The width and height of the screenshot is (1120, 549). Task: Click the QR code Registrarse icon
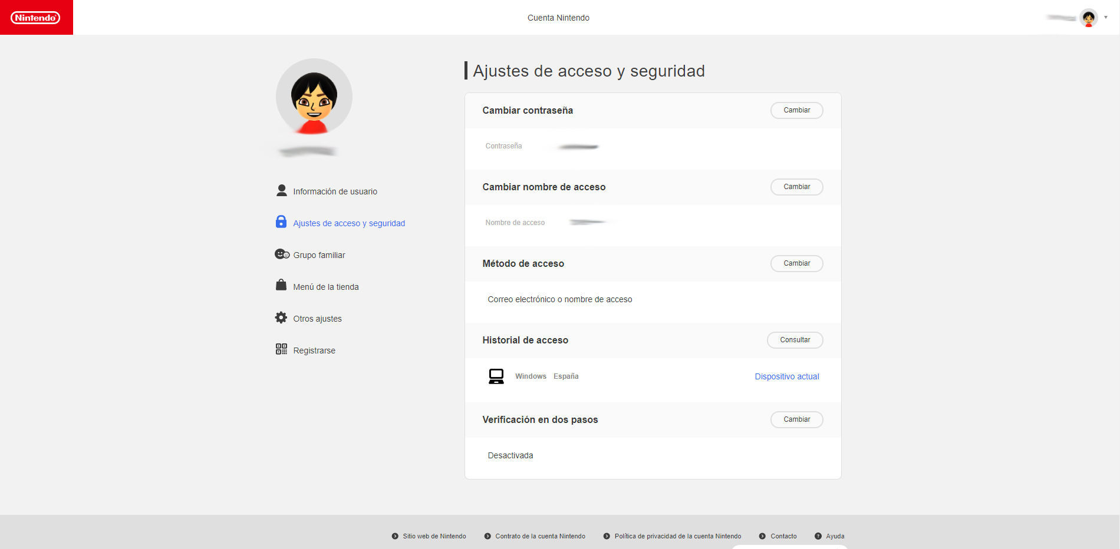point(281,349)
